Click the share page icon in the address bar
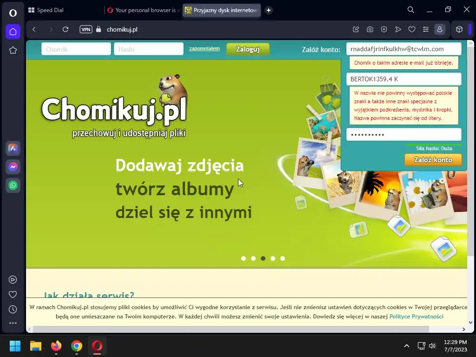The height and width of the screenshot is (357, 476). click(x=356, y=29)
